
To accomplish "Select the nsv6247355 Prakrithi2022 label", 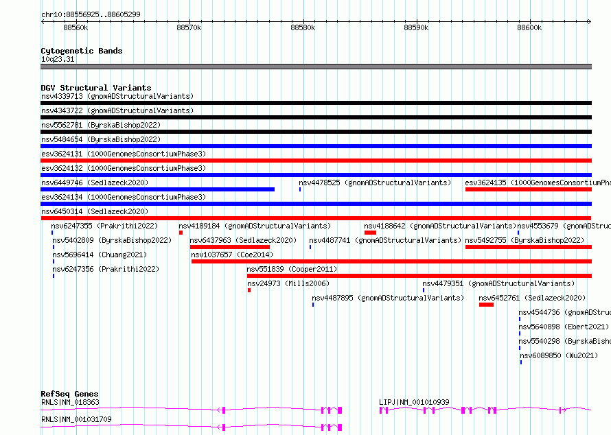I will (104, 226).
